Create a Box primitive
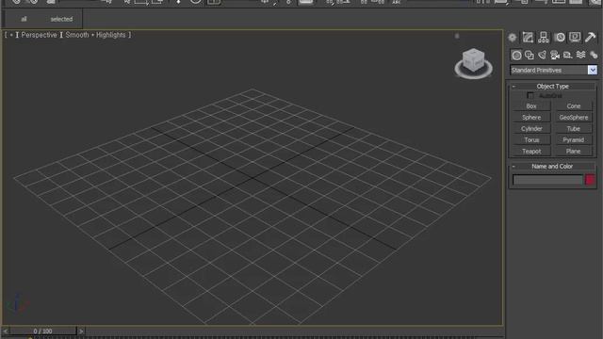Image resolution: width=603 pixels, height=339 pixels. pyautogui.click(x=531, y=106)
